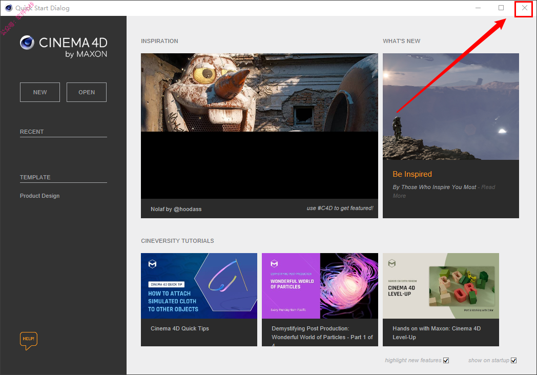The width and height of the screenshot is (537, 375).
Task: Click the Cinema 4D logo sphere icon
Action: click(27, 43)
